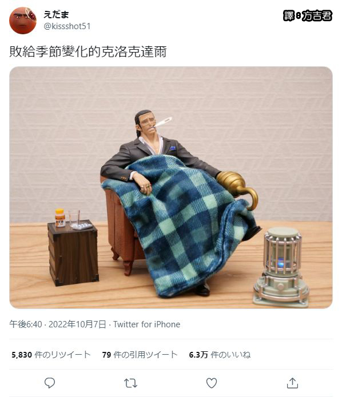Open the Twitter for iPhone source link
This screenshot has width=342, height=397.
(x=146, y=324)
